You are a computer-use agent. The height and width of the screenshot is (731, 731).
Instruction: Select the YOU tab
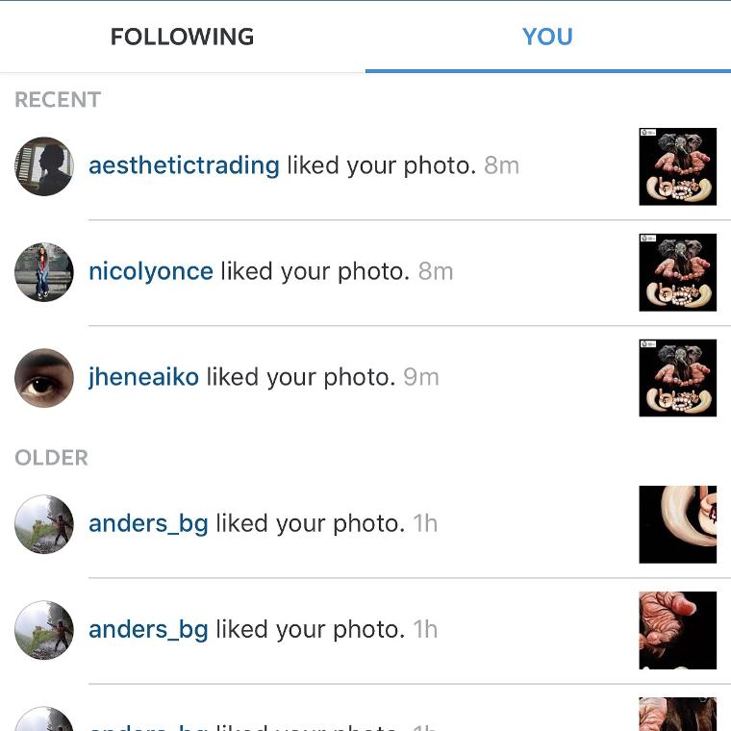(x=547, y=37)
